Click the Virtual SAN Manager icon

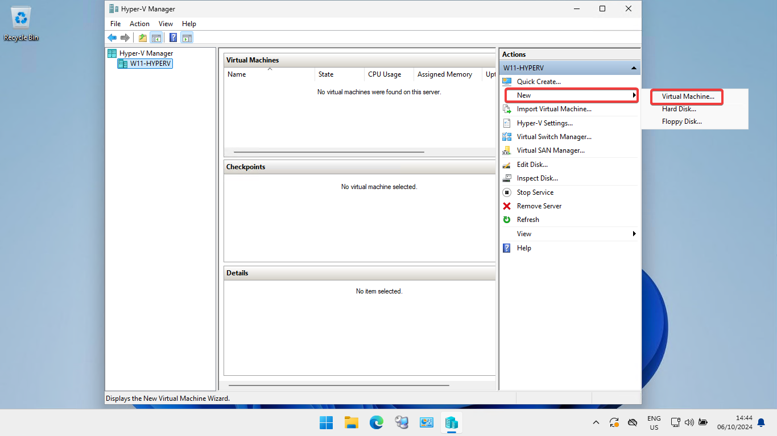click(507, 150)
